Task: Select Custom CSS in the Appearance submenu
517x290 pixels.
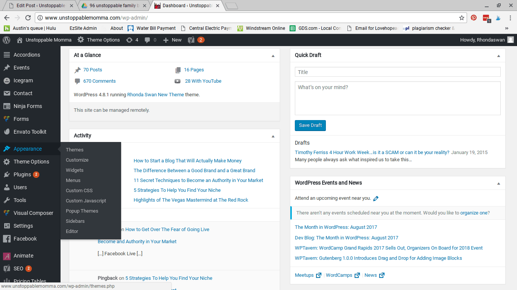Action: [x=79, y=191]
